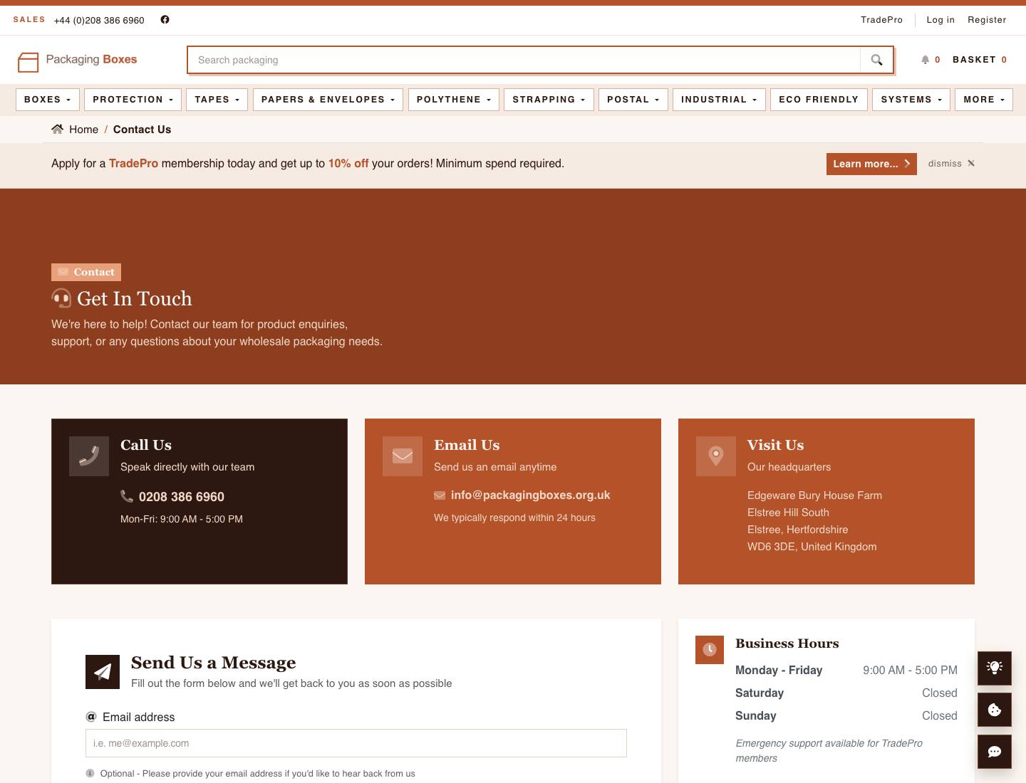Open the TradePro link in top bar

tap(881, 20)
